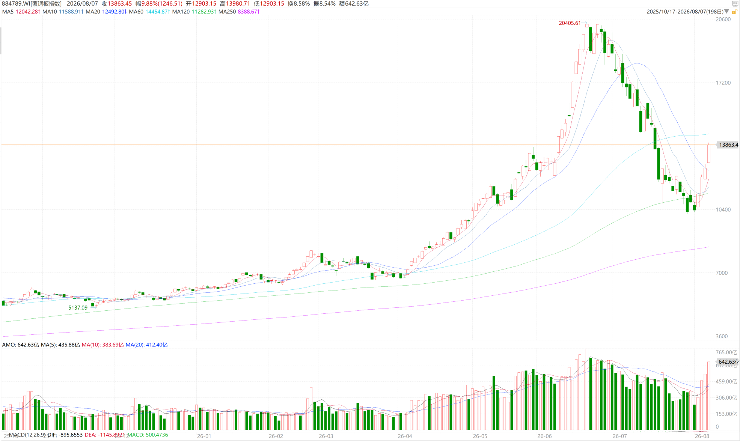Viewport: 740px width, 441px height.
Task: Click the AMO: 642.63亿 volume label
Action: point(20,345)
